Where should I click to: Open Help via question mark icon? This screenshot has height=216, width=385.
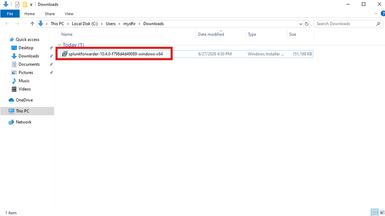coord(383,13)
